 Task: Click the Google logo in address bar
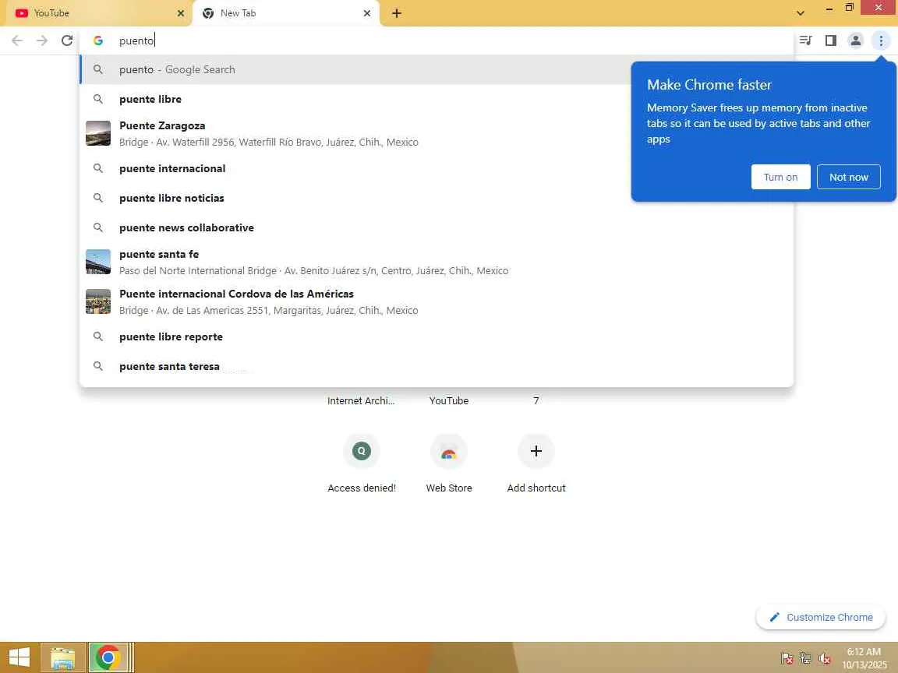point(98,41)
